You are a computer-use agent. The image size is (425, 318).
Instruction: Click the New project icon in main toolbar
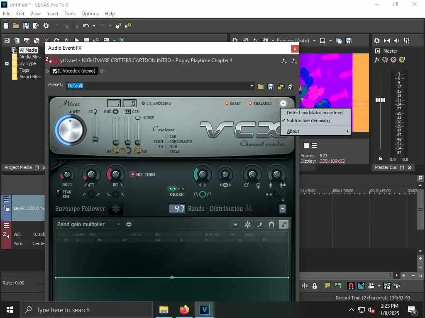[6, 26]
